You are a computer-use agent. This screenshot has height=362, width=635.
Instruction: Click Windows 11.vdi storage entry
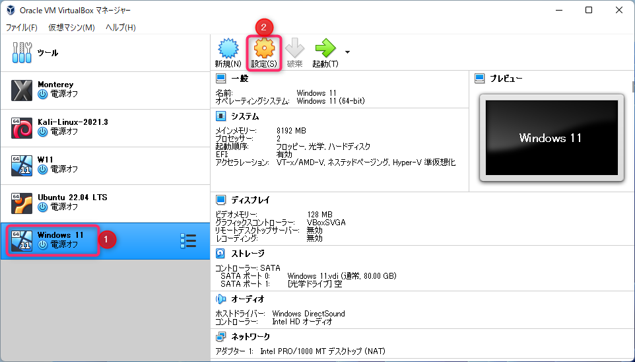click(342, 276)
